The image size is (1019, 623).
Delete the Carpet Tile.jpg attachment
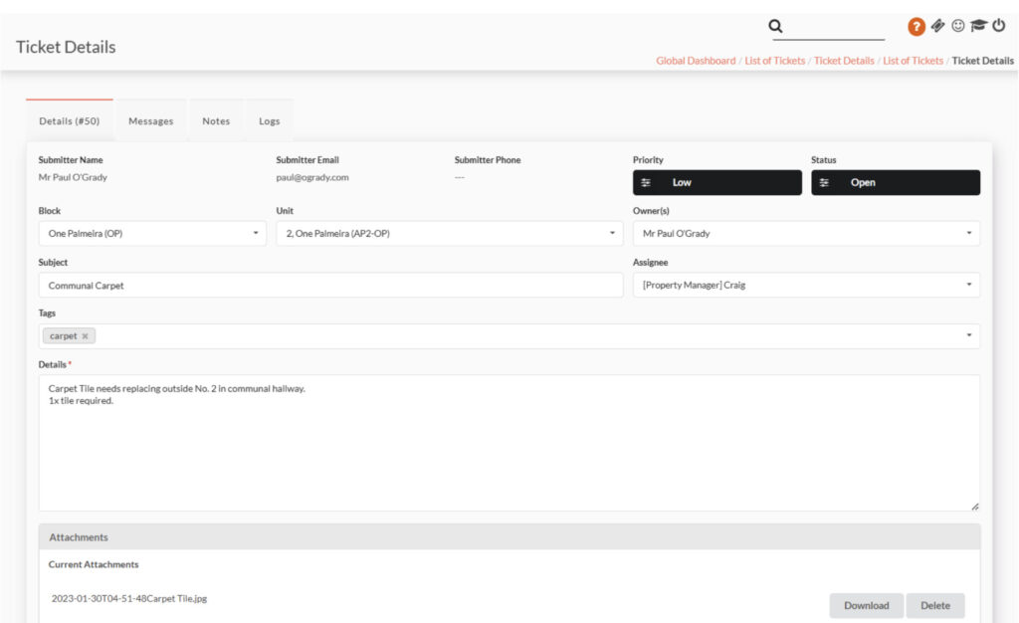click(x=934, y=605)
